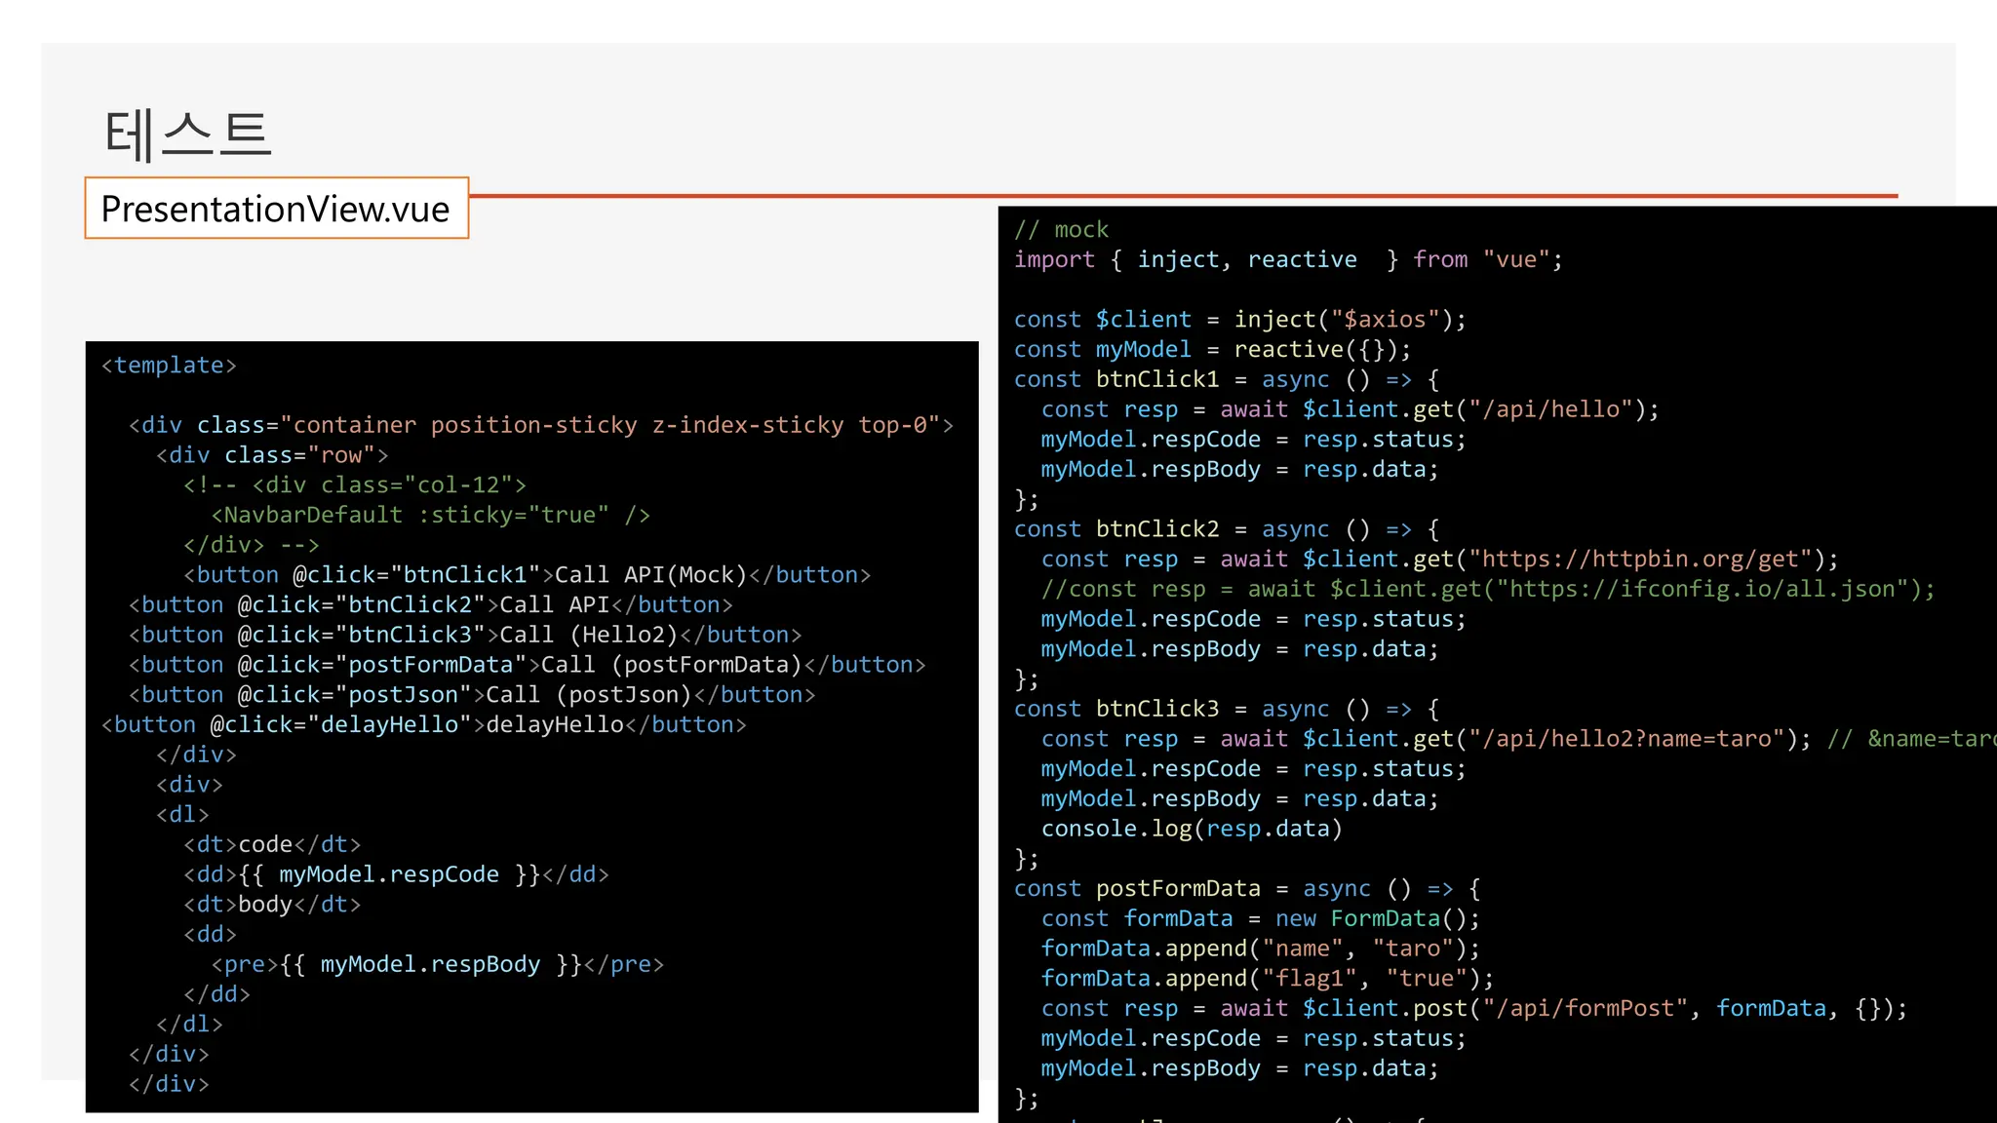This screenshot has height=1123, width=1997.
Task: Click the /api/formPost post request line
Action: 1473,1009
